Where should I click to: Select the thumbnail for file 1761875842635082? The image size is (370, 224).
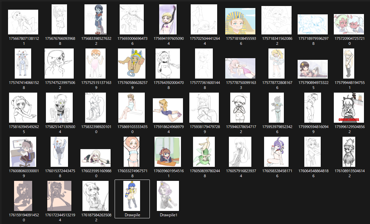[x=96, y=196]
